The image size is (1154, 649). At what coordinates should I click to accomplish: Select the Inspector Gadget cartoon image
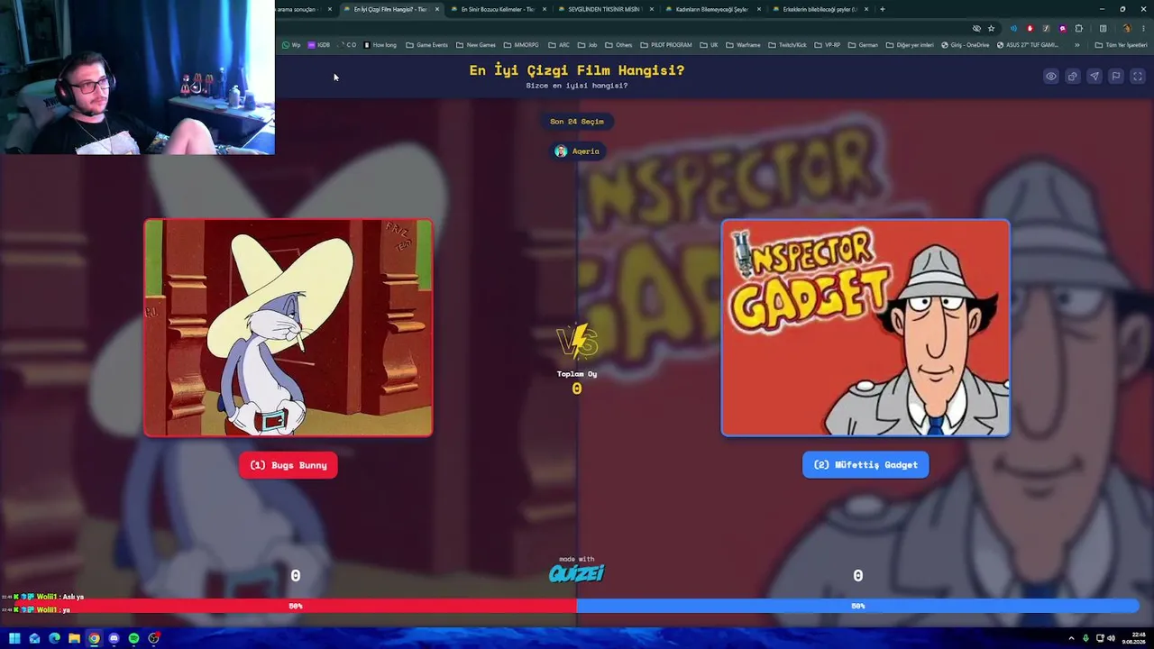click(x=865, y=328)
